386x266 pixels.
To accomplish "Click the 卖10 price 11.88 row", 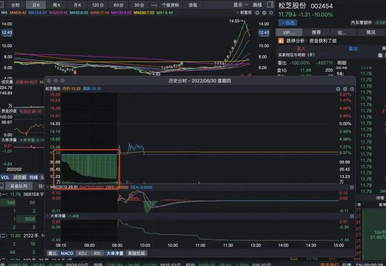I will click(305, 70).
